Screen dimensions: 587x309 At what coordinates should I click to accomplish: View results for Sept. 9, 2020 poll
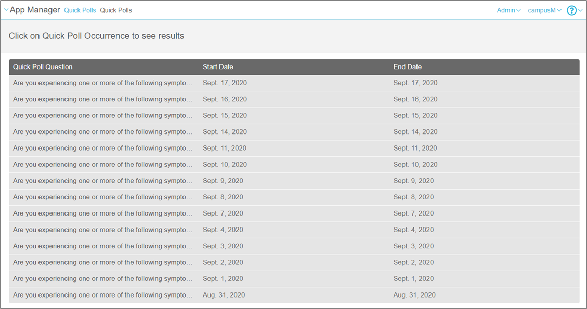tap(103, 181)
